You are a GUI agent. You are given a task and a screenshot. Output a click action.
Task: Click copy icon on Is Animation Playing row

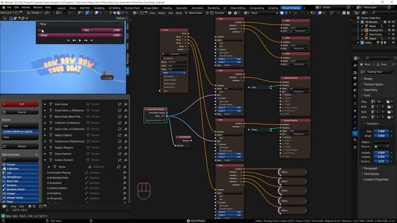125,173
